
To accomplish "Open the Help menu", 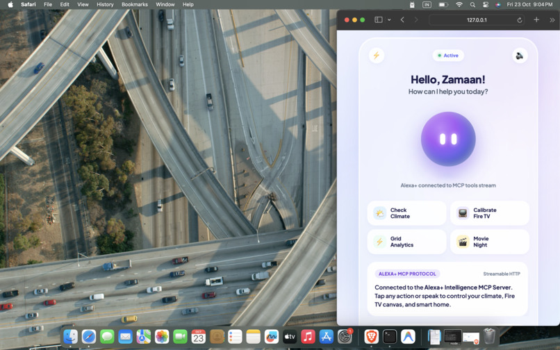I will point(188,4).
